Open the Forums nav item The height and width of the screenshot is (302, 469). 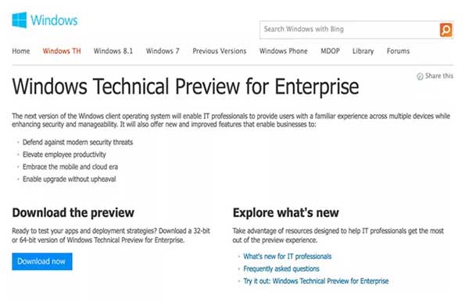point(398,51)
